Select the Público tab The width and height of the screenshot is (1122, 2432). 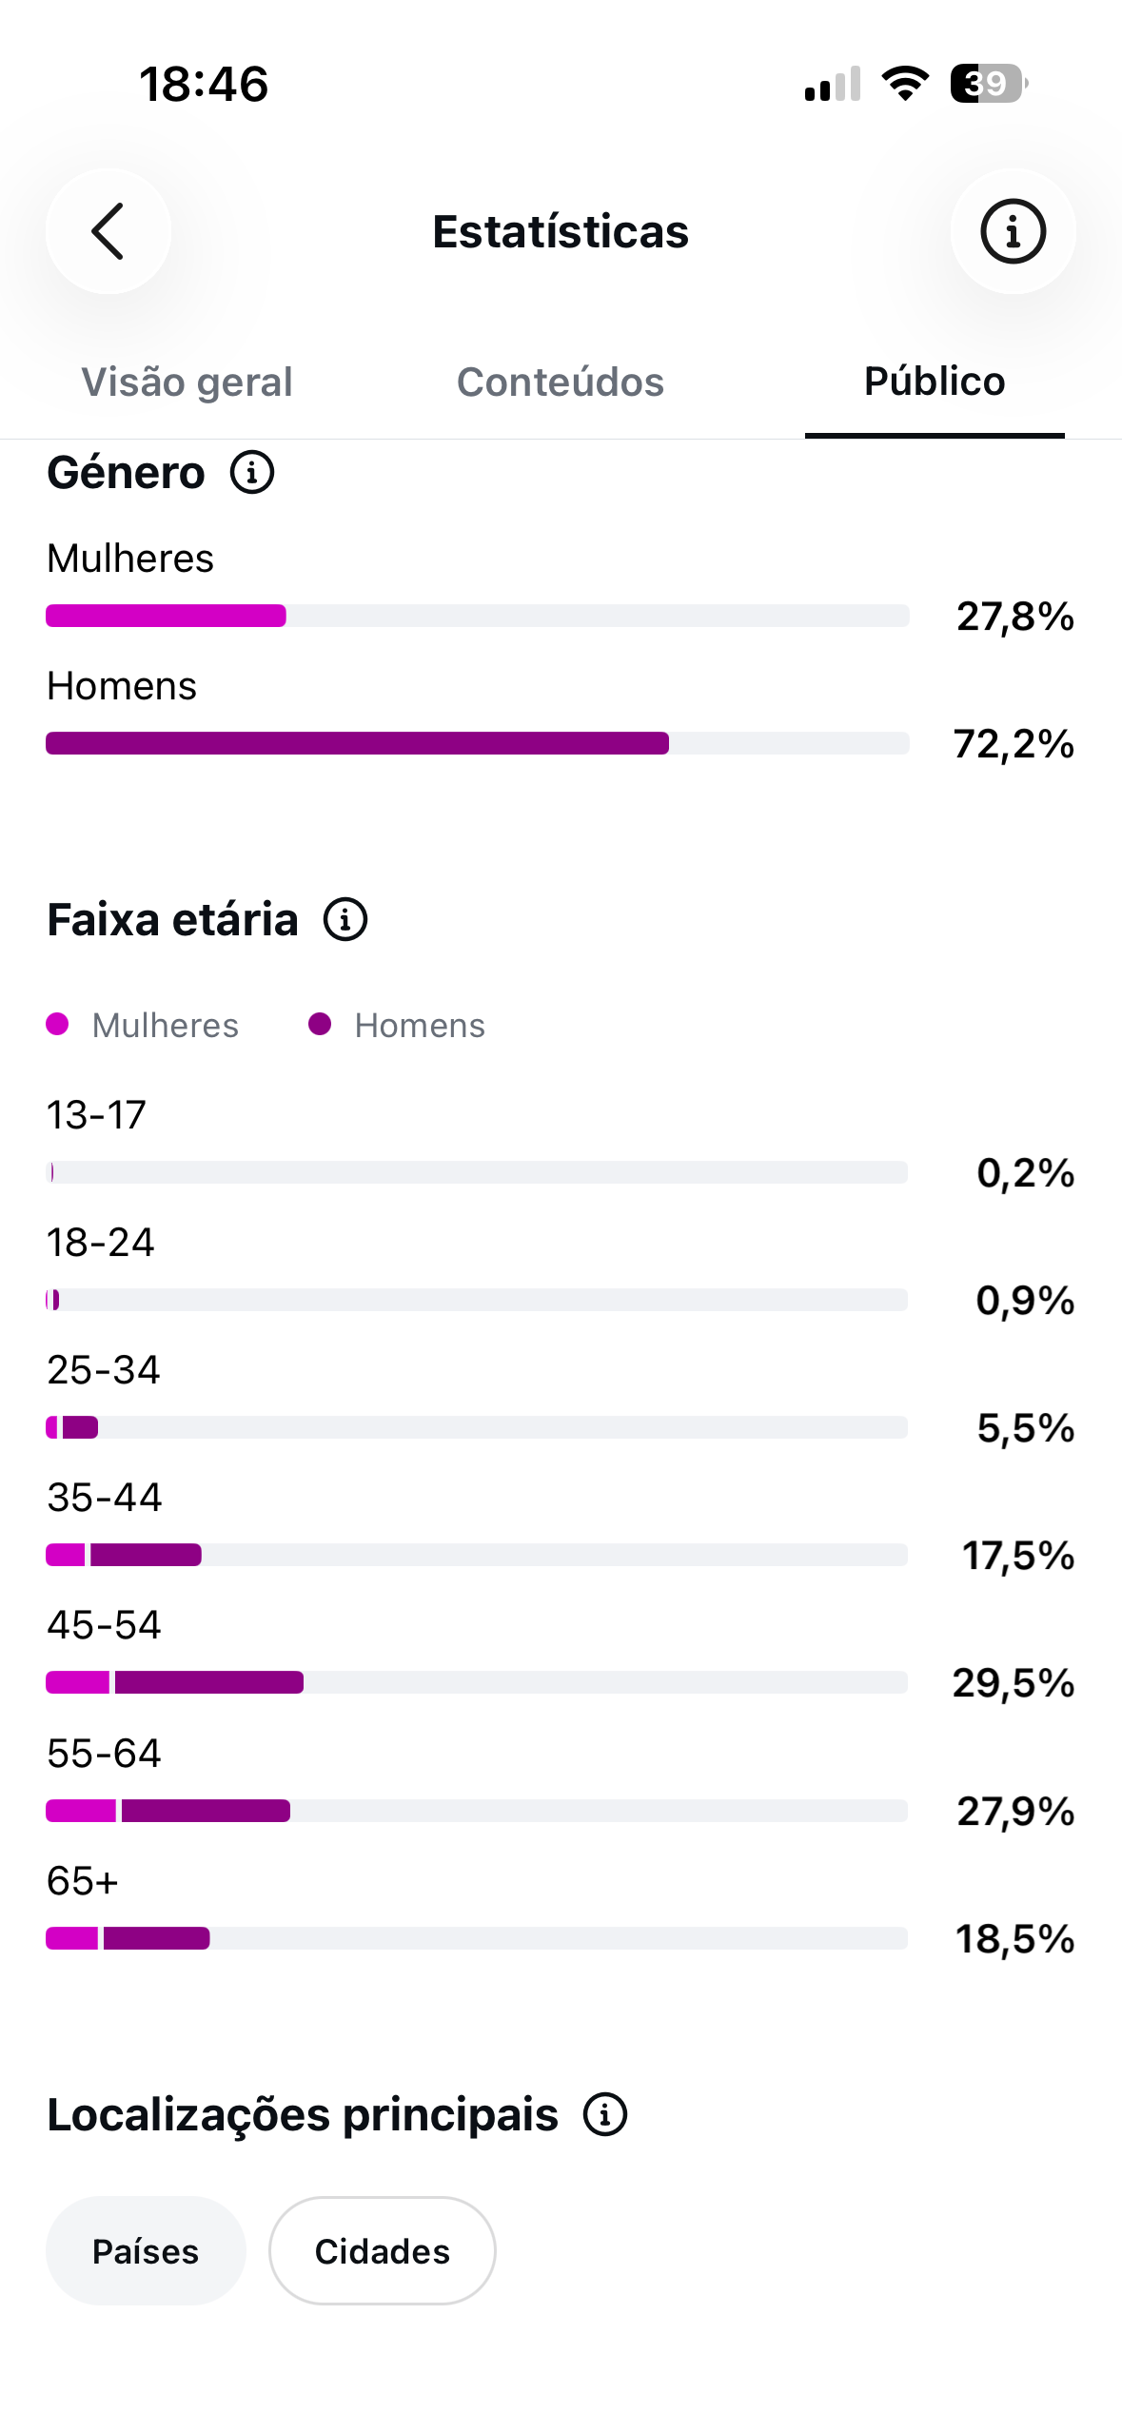(x=935, y=382)
